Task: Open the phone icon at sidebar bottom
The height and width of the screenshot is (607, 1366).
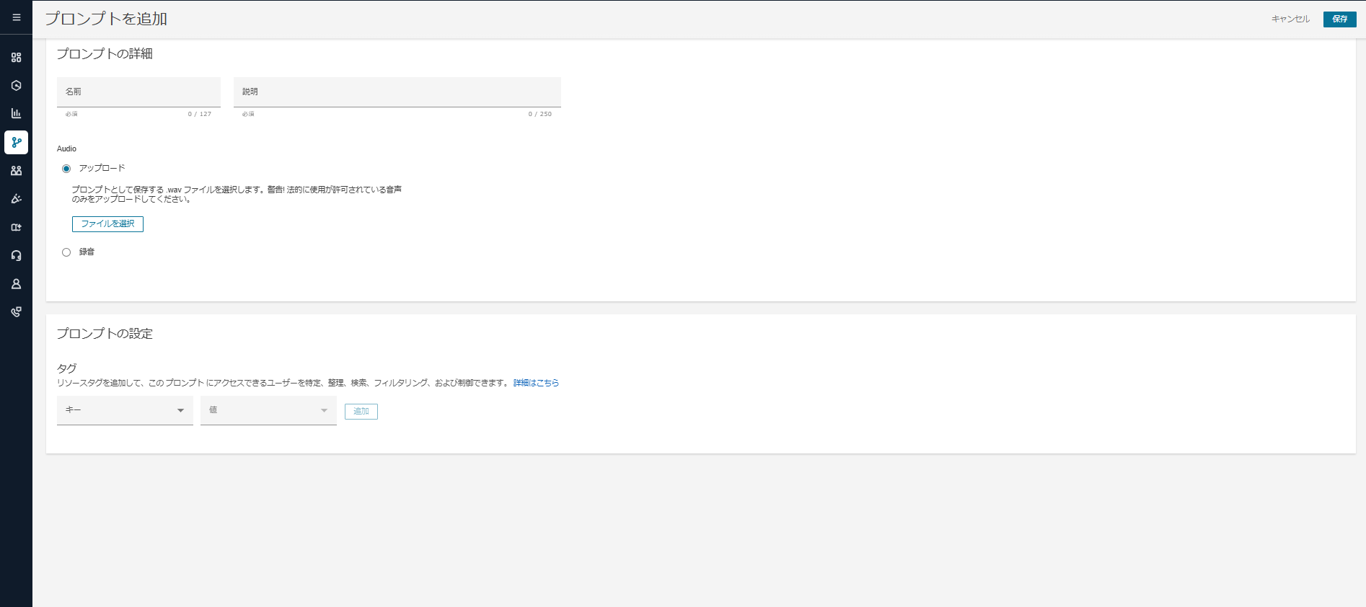Action: click(x=16, y=312)
